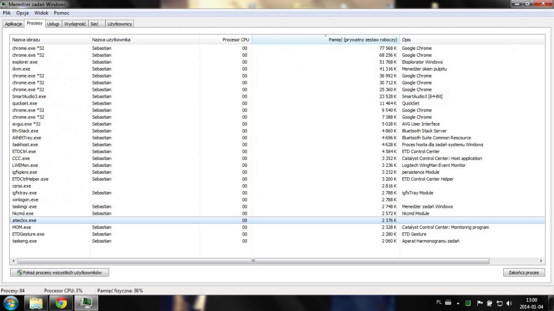
Task: Click the PL language indicator
Action: 439,302
